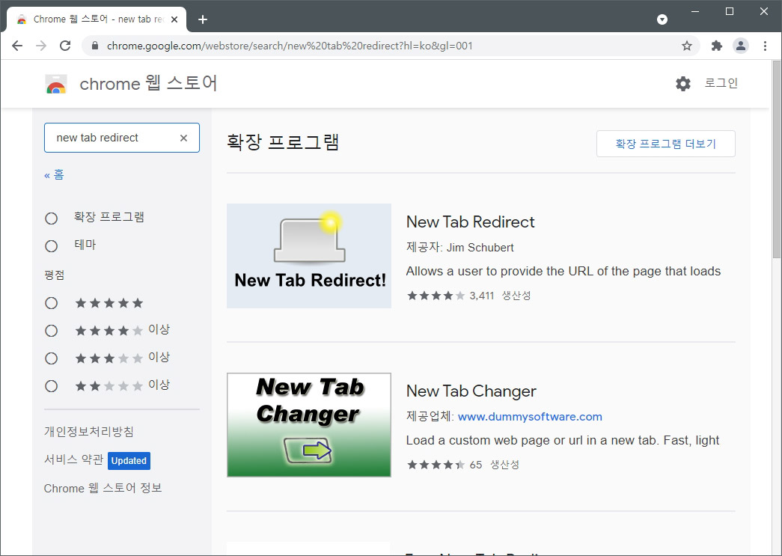Click the 확장 프로그램 더보기 button

[x=666, y=144]
